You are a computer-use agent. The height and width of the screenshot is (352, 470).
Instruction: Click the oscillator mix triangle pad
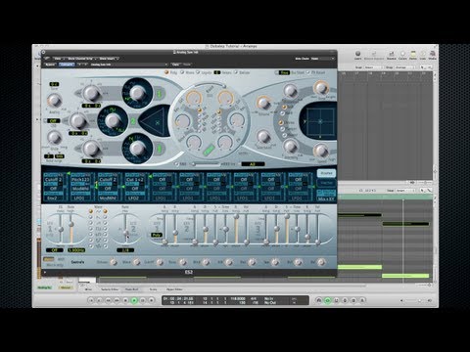pos(153,121)
